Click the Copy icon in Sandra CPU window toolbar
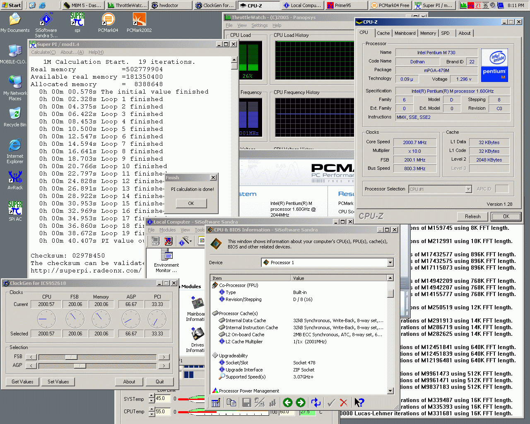Image resolution: width=530 pixels, height=424 pixels. tap(231, 402)
